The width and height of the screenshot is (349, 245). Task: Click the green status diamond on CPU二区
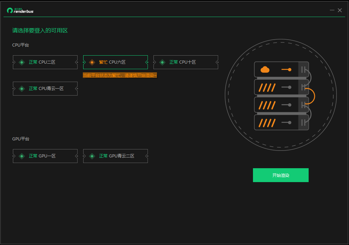(x=22, y=62)
